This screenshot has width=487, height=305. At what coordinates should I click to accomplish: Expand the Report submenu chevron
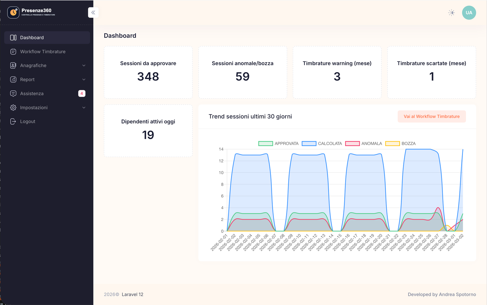click(x=84, y=79)
